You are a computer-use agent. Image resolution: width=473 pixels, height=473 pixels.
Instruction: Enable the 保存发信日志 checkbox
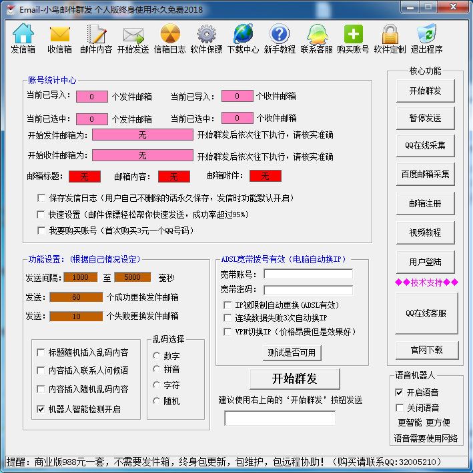point(42,199)
